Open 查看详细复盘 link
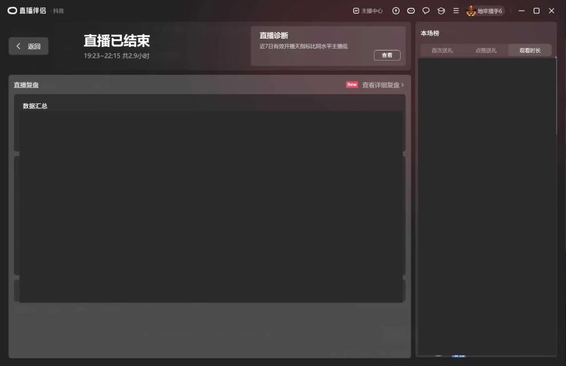Image resolution: width=566 pixels, height=366 pixels. coord(383,85)
